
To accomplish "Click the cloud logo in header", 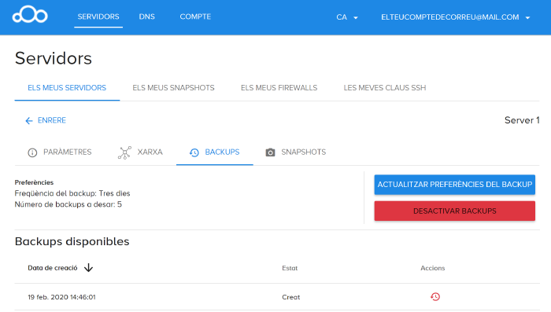I will 30,15.
